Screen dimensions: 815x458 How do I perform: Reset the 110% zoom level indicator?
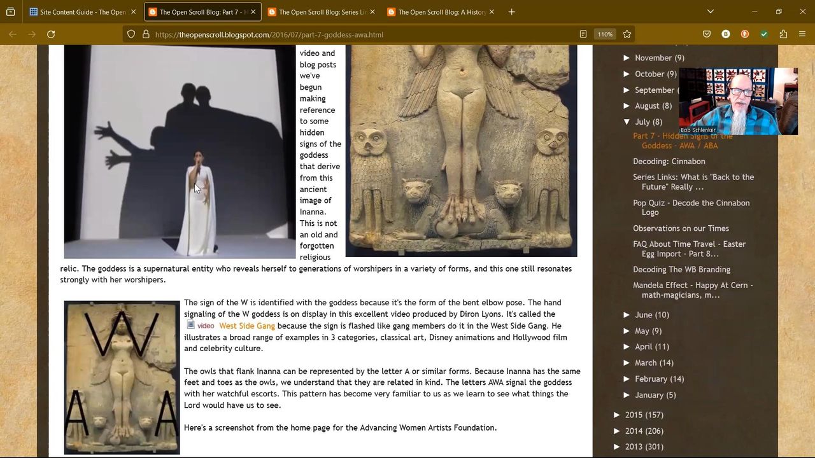pyautogui.click(x=605, y=34)
